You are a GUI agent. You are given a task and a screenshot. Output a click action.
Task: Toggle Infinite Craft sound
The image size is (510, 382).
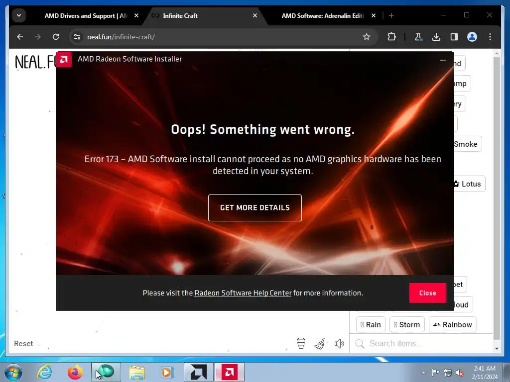pyautogui.click(x=339, y=343)
